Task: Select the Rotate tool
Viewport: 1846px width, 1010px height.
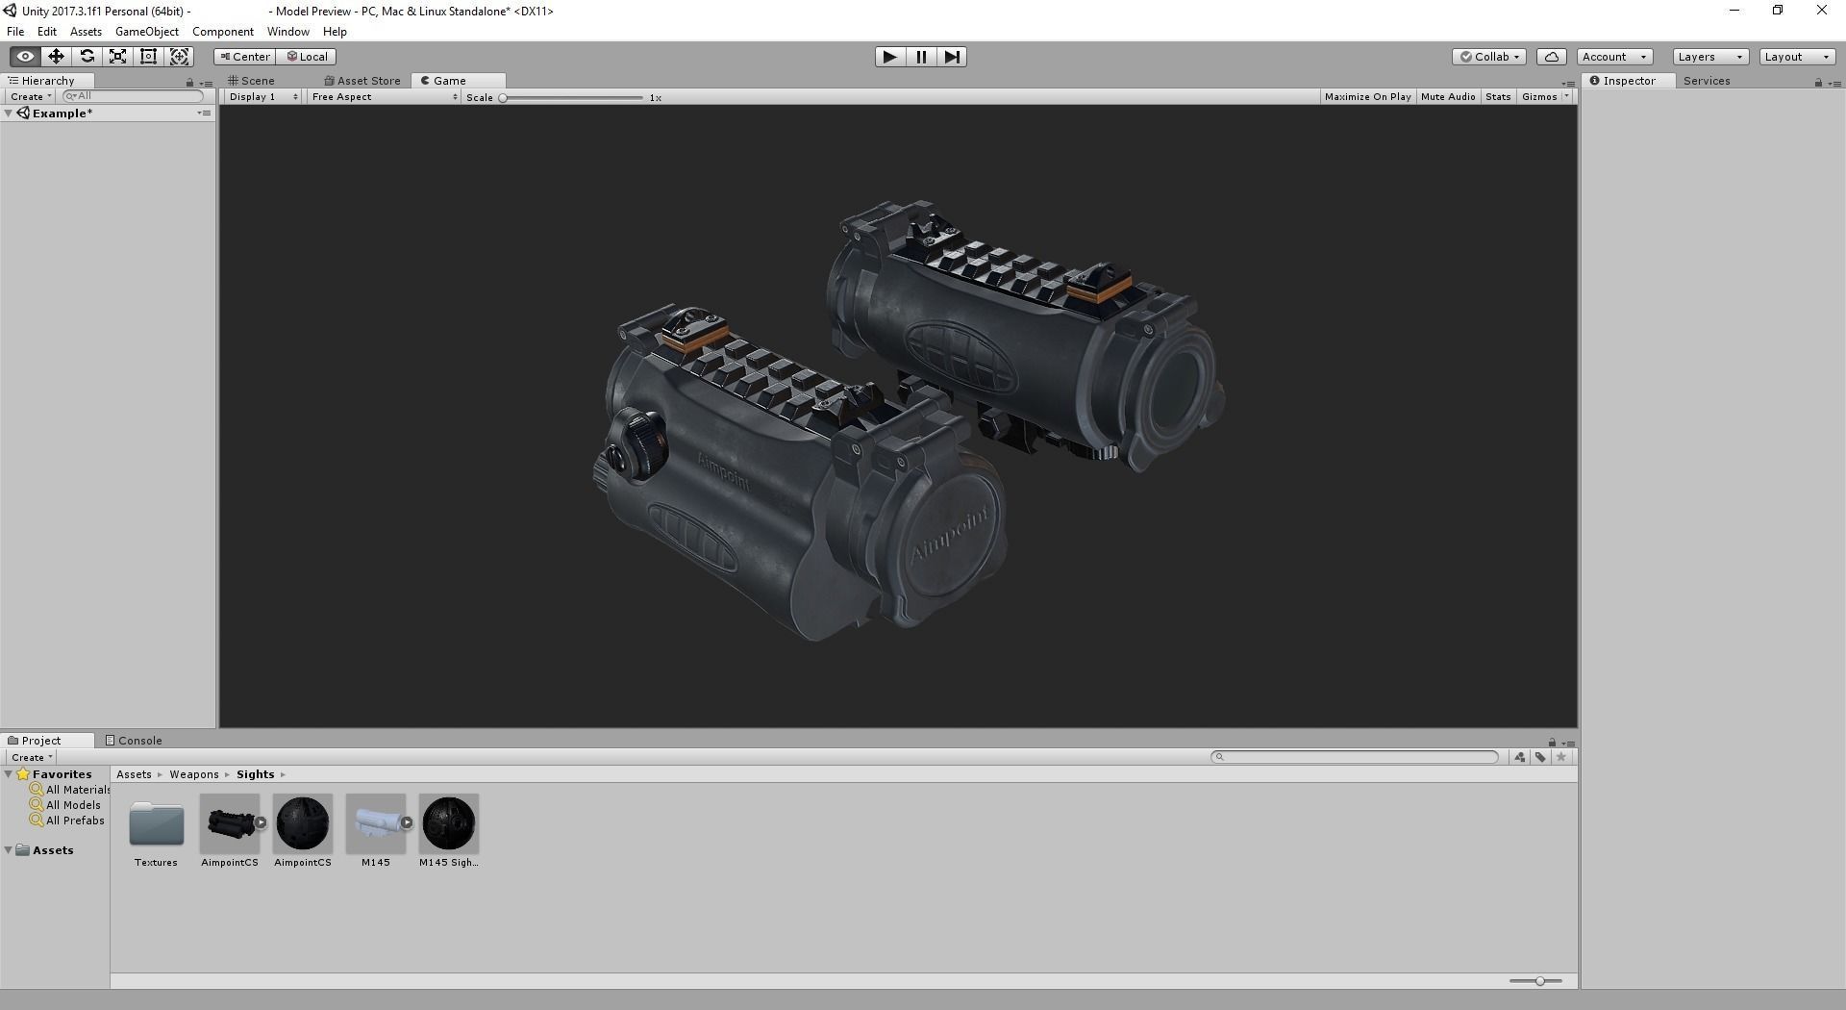Action: pos(87,57)
